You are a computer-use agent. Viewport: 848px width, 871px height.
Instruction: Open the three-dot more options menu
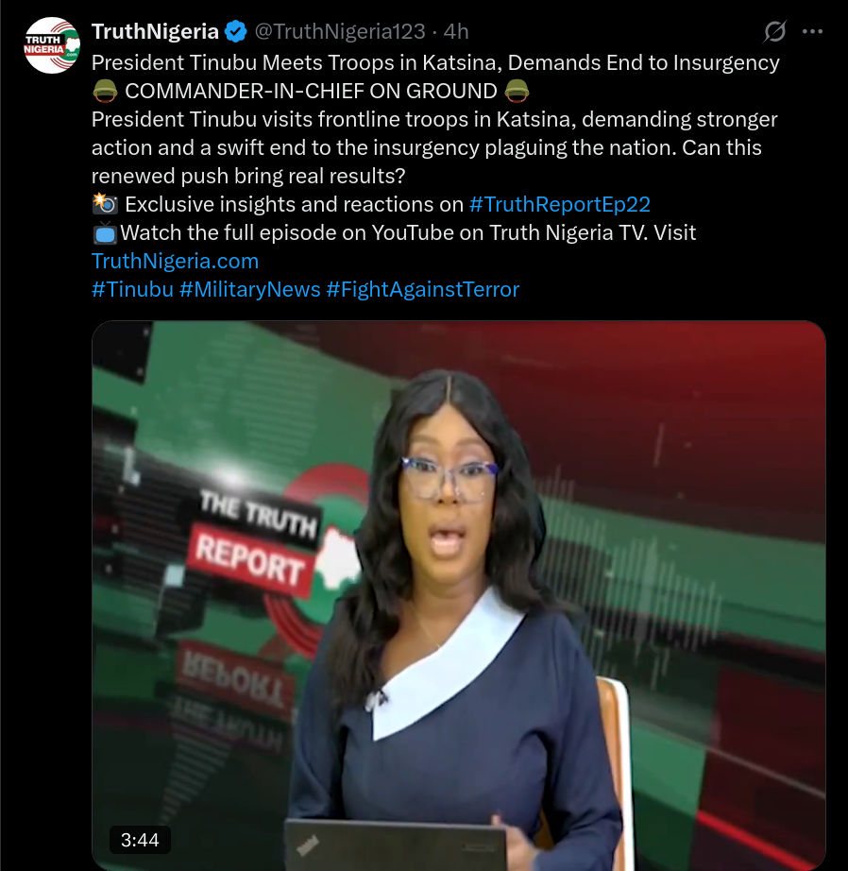(x=812, y=32)
